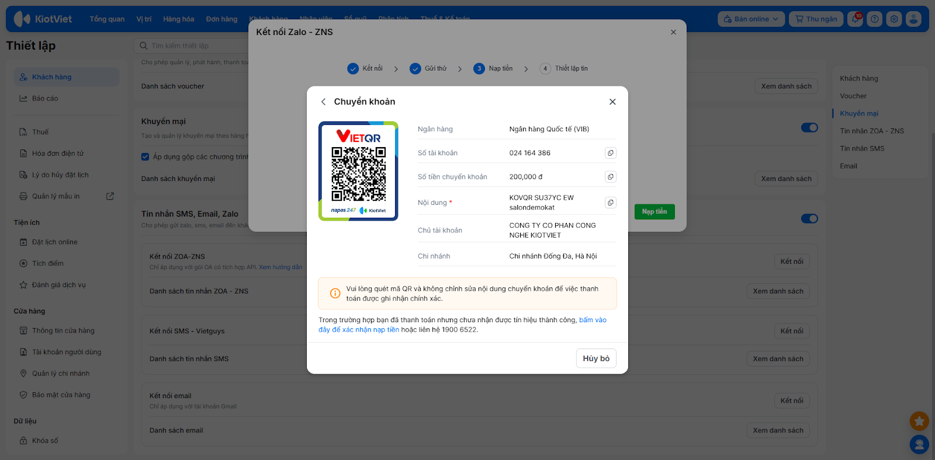Close the Chuyển khoản dialog

pos(612,102)
